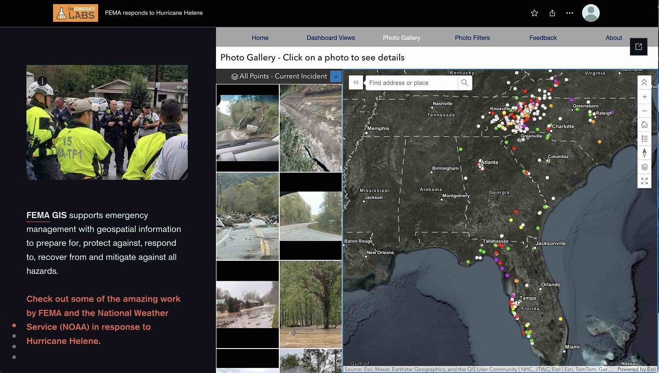
Task: Collapse the map tools with double chevron up
Action: 645,82
